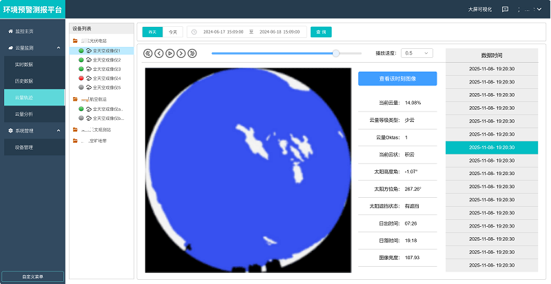
Task: Click 查看该时刻图像 button
Action: pos(397,79)
